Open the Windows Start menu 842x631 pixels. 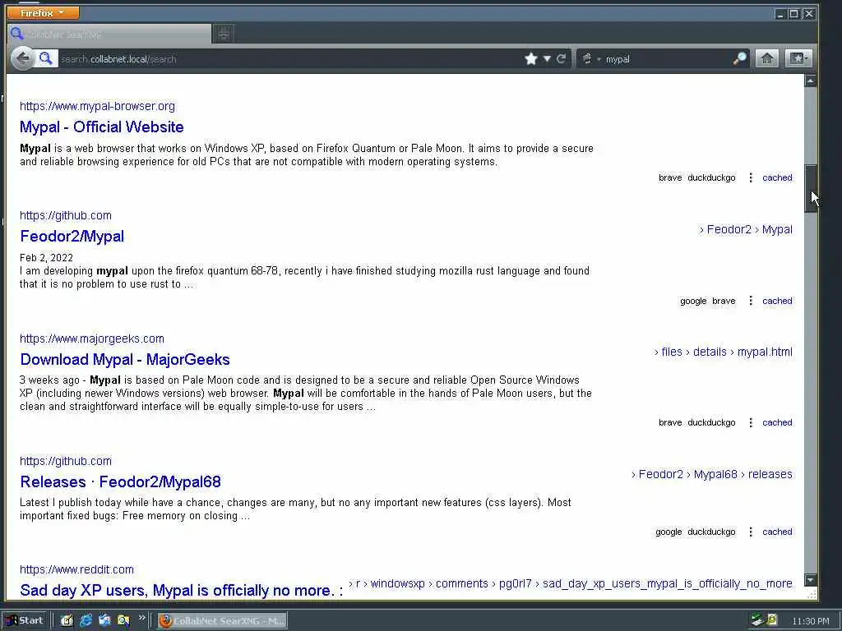point(25,621)
